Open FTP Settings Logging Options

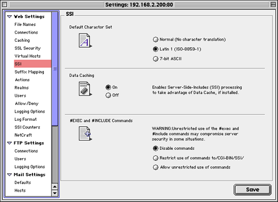pyautogui.click(x=30, y=167)
